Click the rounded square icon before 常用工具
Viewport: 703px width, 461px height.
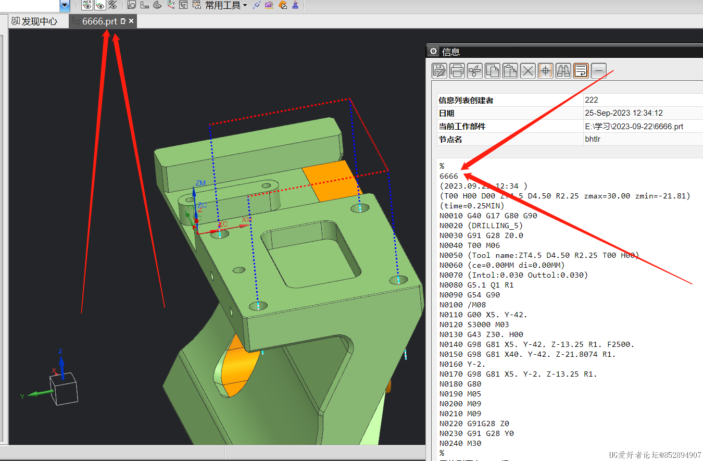coord(132,5)
